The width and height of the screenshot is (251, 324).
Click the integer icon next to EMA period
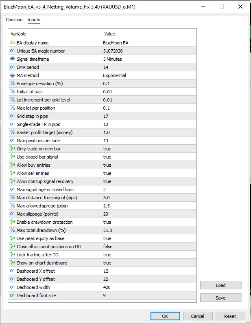tap(12, 67)
